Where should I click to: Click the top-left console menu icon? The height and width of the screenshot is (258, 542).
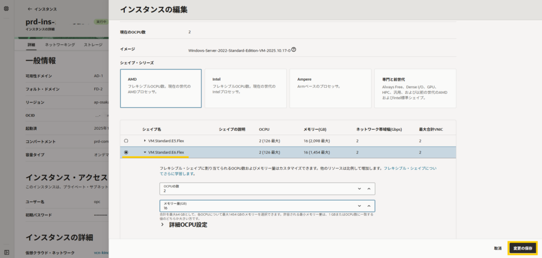tap(6, 8)
